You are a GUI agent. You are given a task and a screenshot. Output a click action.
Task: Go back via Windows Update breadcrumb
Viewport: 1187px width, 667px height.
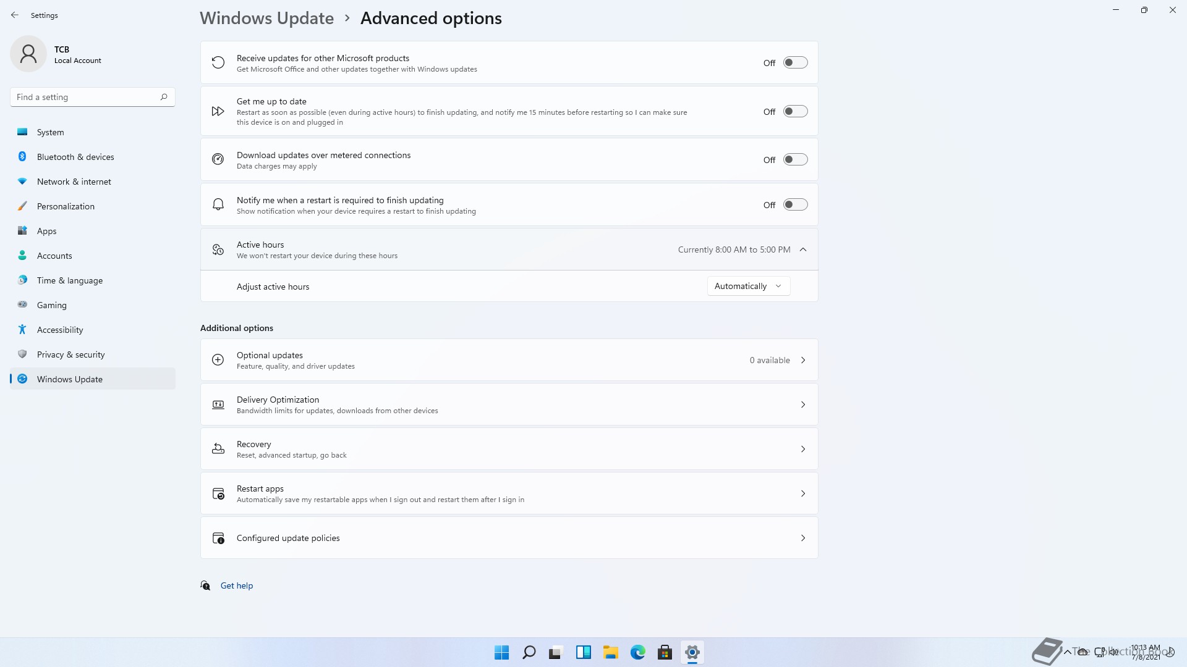click(x=266, y=18)
